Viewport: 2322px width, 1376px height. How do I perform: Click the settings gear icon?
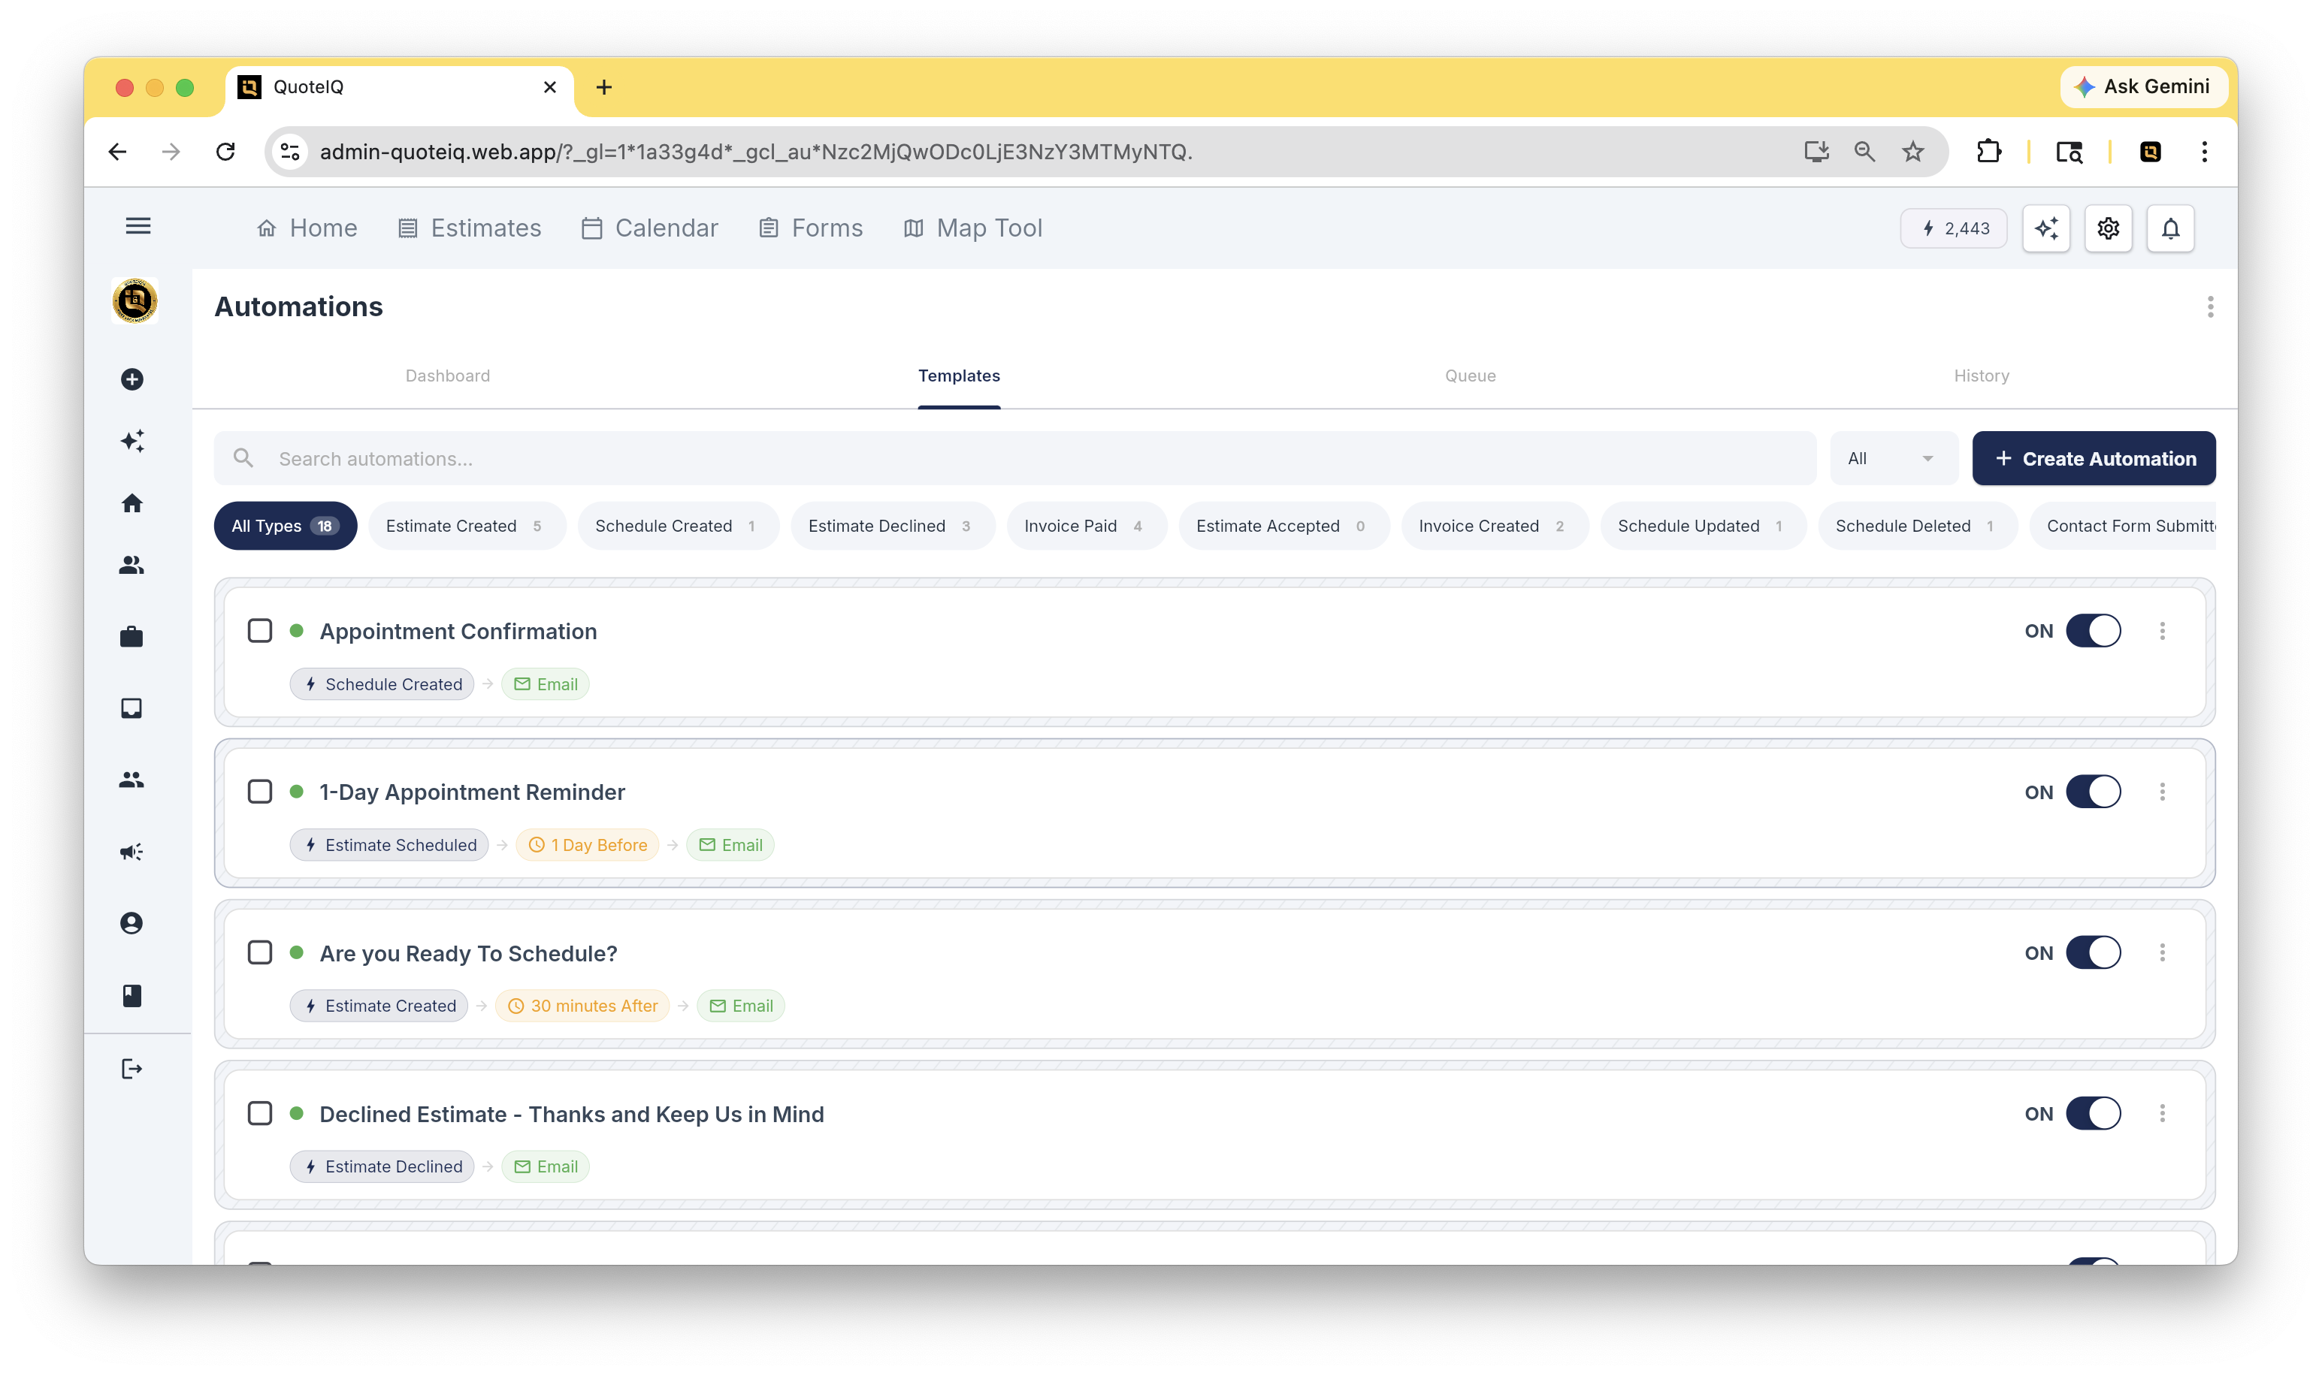[x=2108, y=228]
